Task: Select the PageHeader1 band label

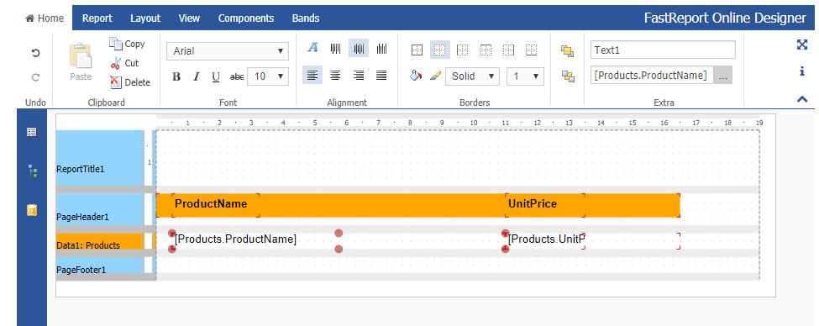Action: (82, 217)
